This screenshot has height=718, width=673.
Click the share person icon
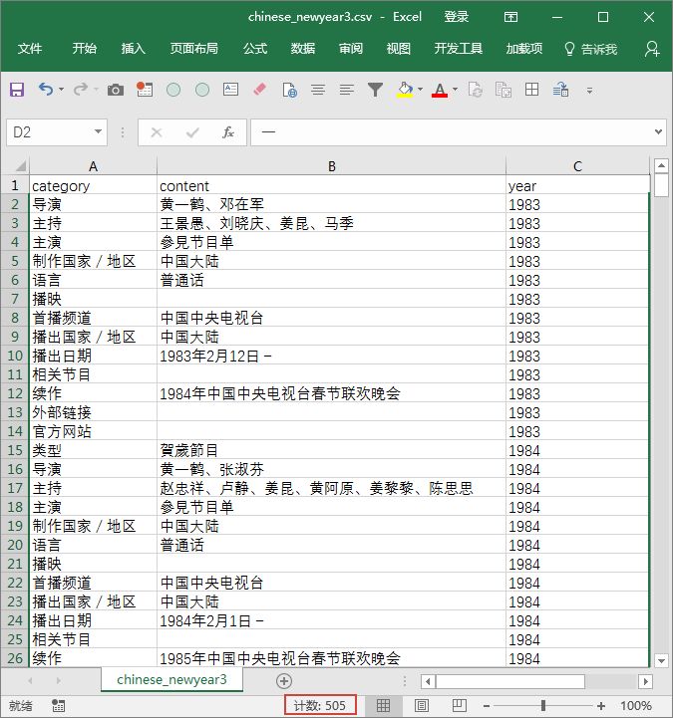tap(651, 49)
